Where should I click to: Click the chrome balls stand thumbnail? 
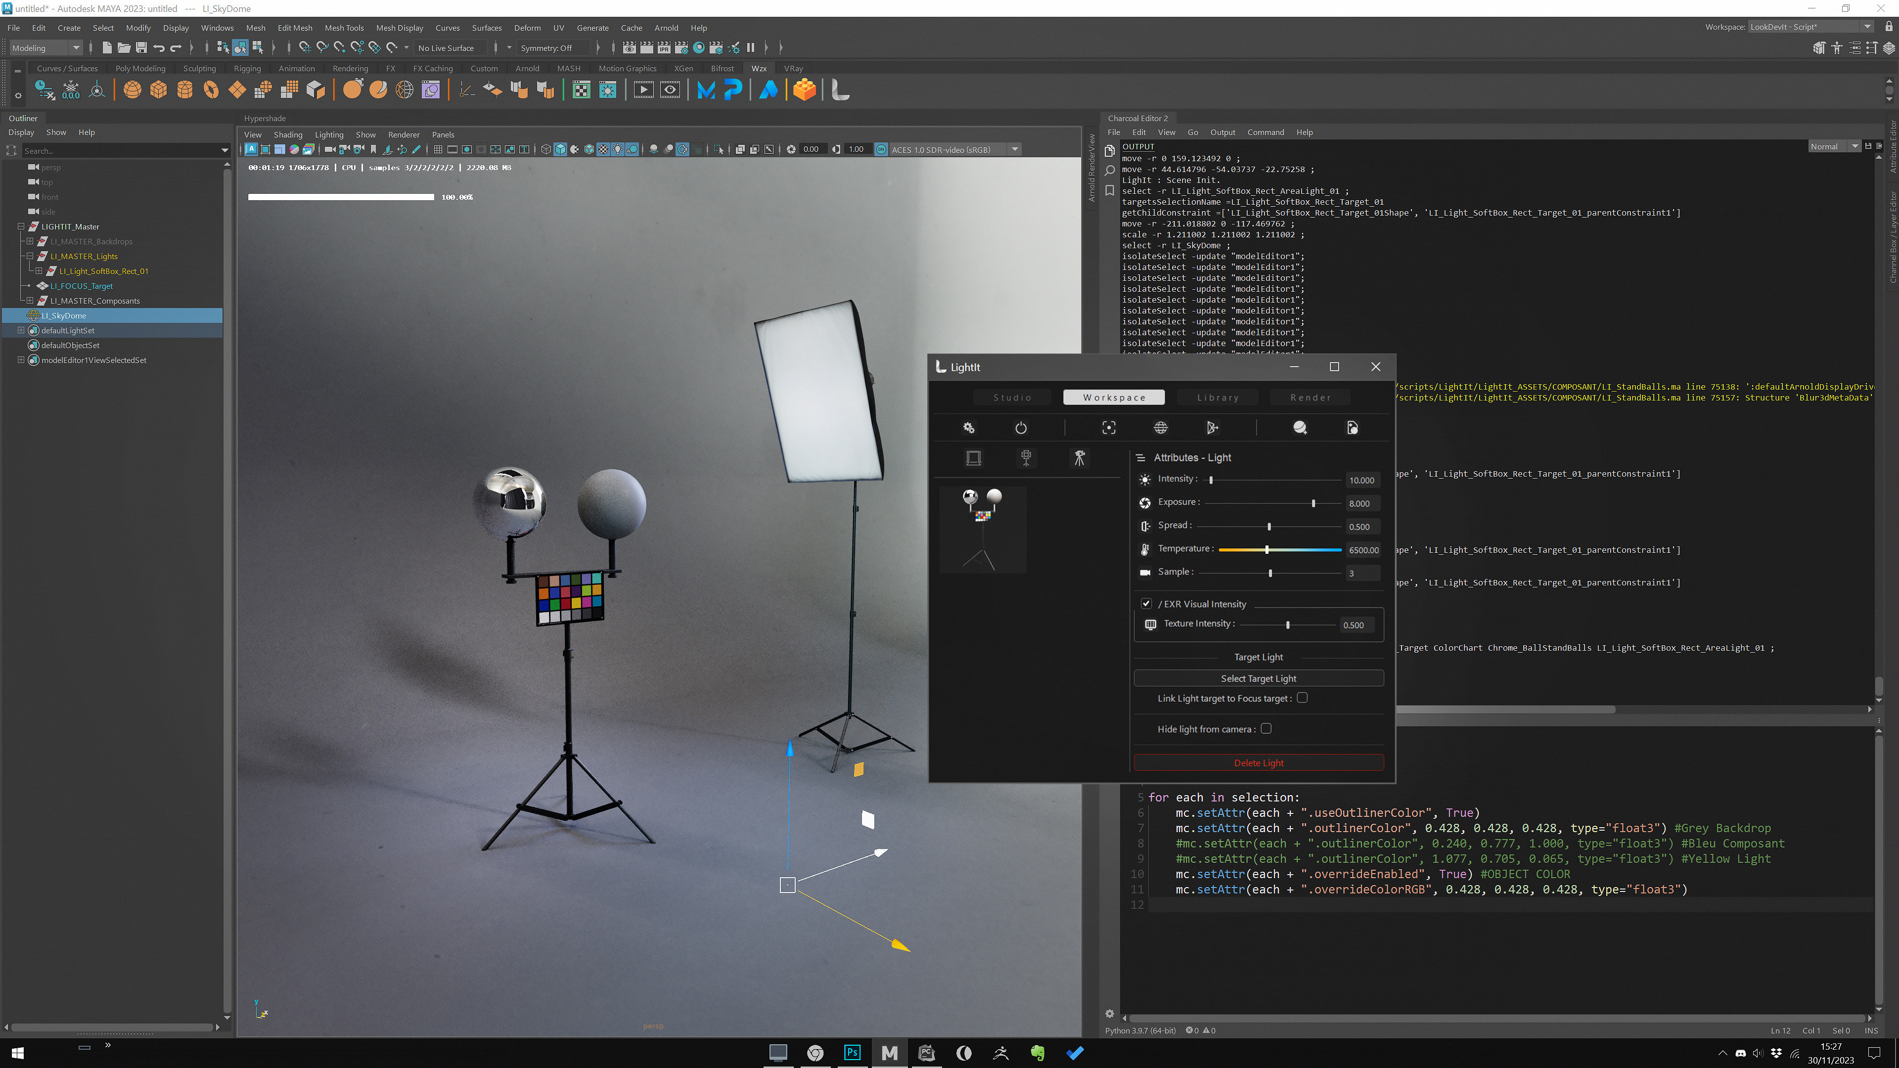982,529
